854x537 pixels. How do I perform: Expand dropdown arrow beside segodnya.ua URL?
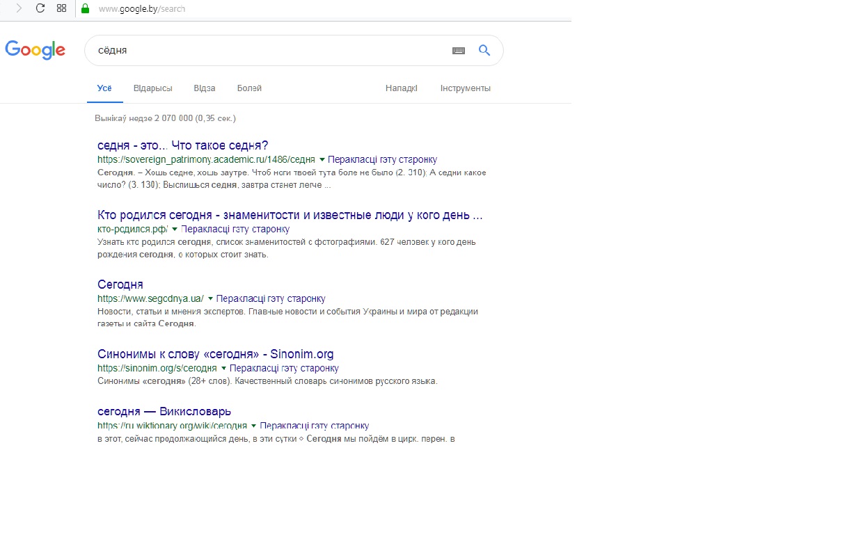point(210,299)
